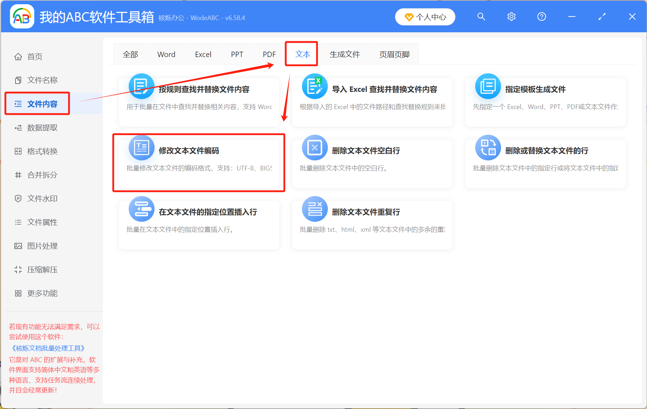Switch to the 页眉页脚 tab
The image size is (647, 409).
coord(394,54)
